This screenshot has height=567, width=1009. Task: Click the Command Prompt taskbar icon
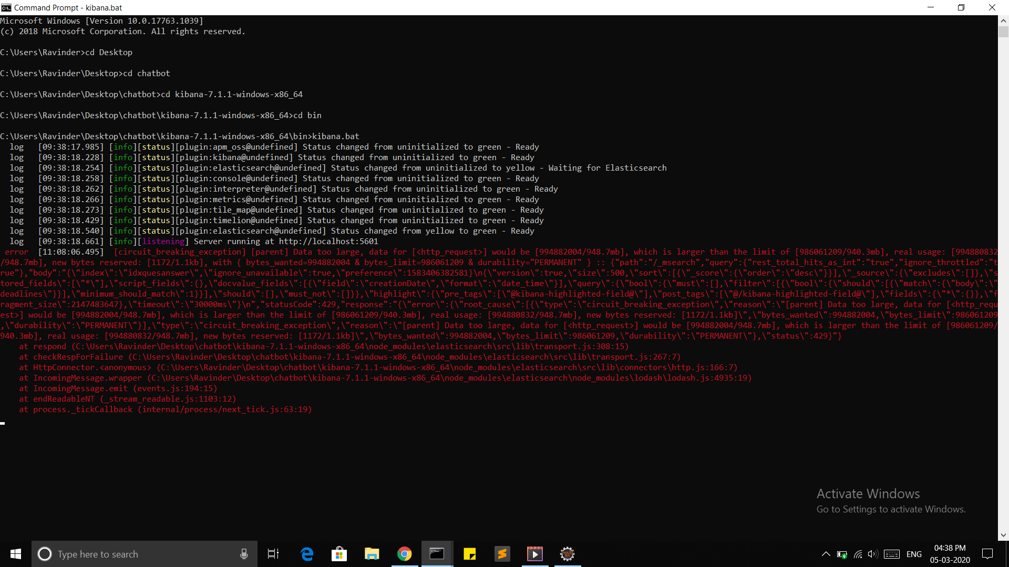pos(437,554)
